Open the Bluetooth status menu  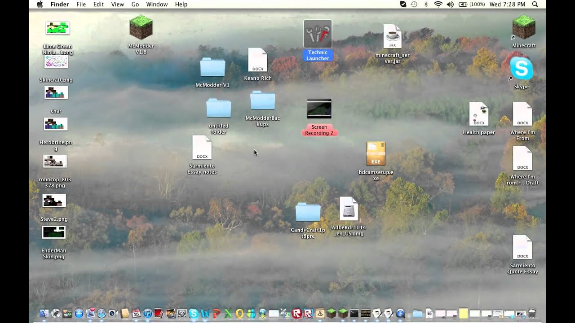tap(426, 4)
